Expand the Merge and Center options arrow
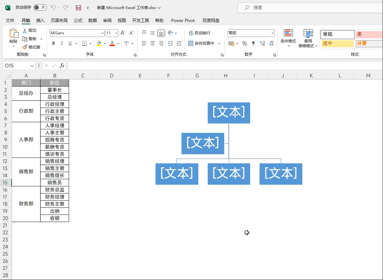 [219, 43]
